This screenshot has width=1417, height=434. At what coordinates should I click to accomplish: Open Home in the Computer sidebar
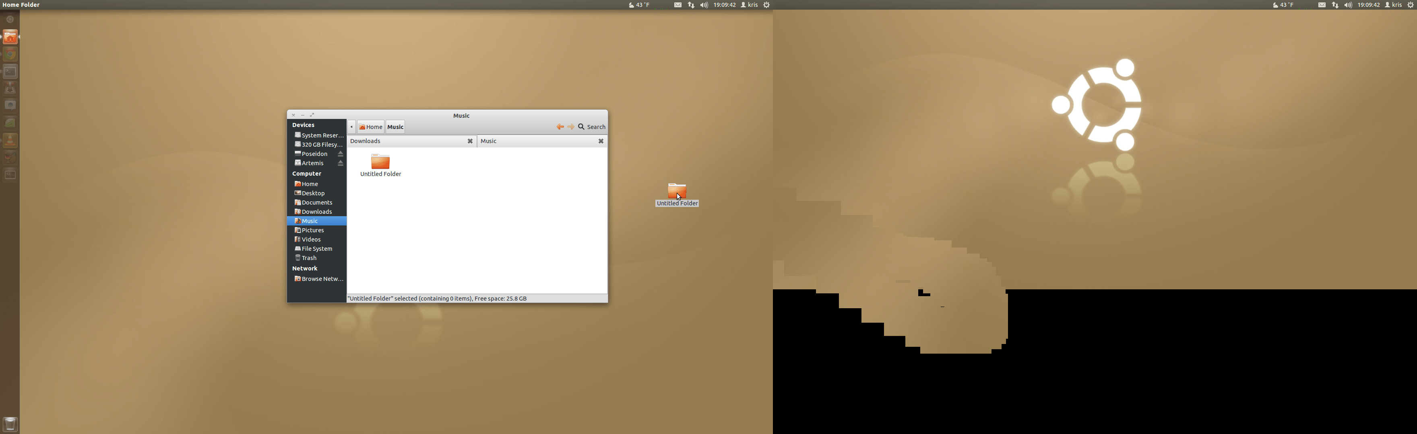point(317,184)
